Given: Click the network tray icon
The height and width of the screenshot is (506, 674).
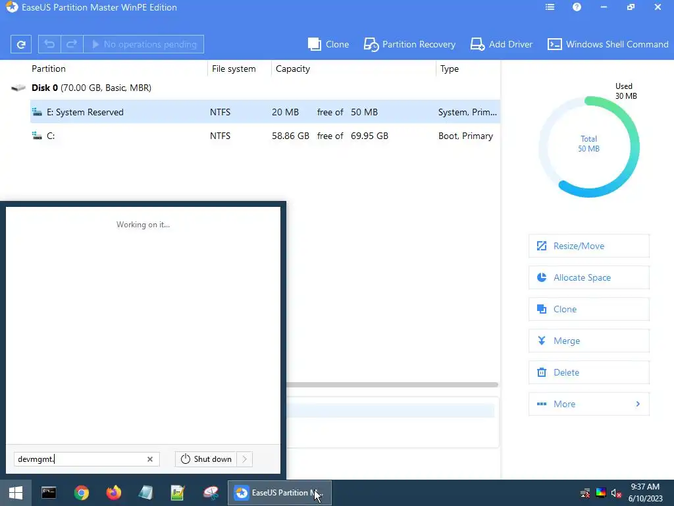Looking at the screenshot, I should tap(585, 493).
